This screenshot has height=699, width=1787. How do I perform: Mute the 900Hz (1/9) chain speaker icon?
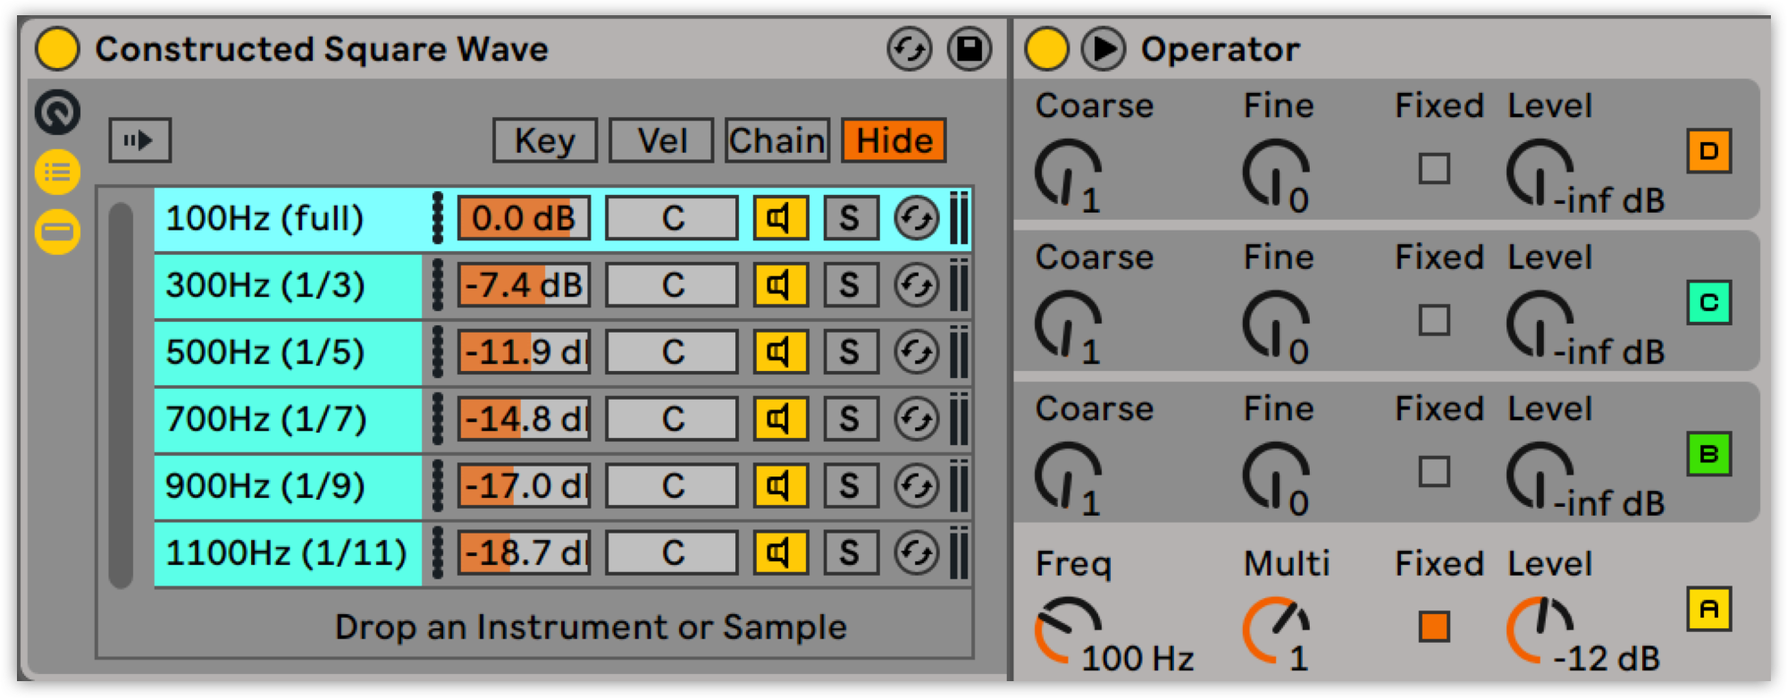coord(780,486)
